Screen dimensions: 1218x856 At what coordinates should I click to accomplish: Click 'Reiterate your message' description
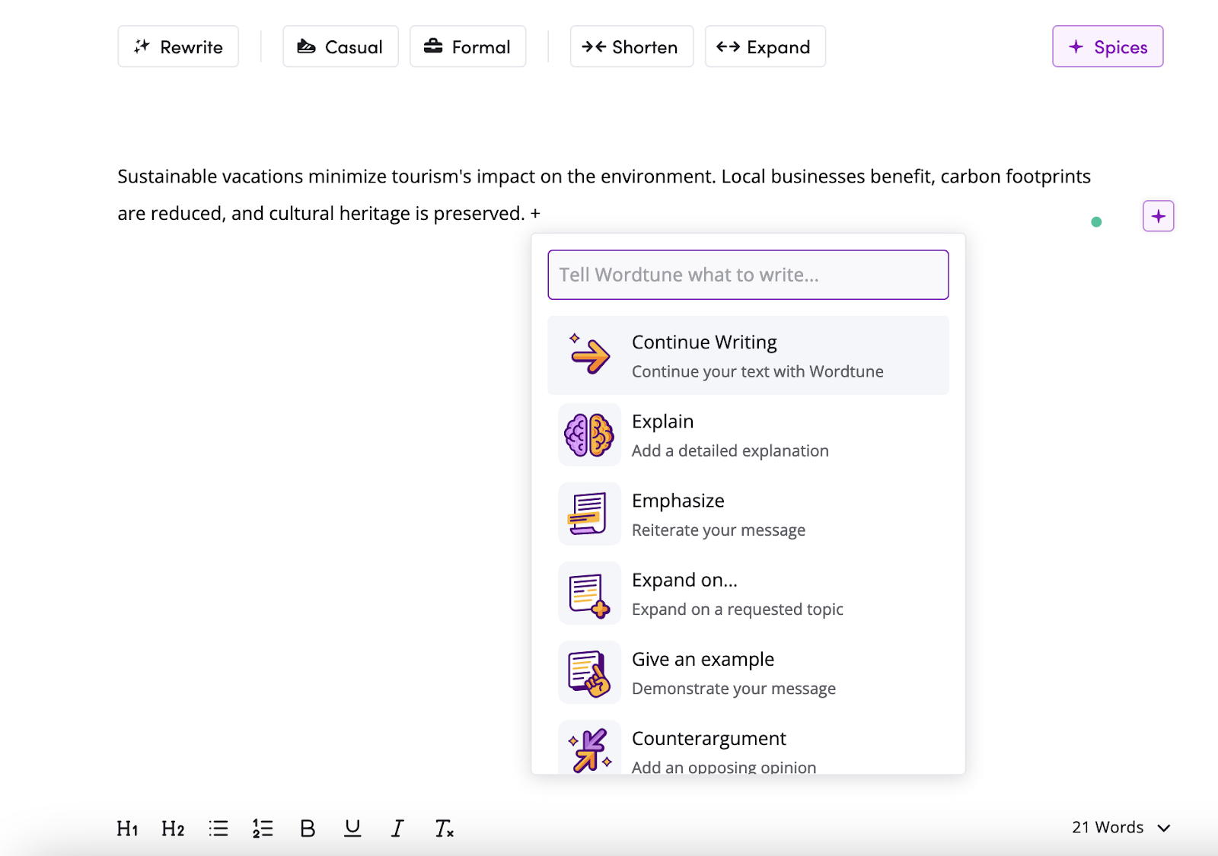pos(719,530)
